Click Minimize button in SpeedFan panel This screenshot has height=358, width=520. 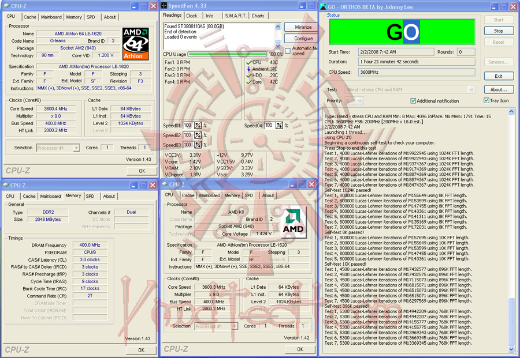(301, 27)
